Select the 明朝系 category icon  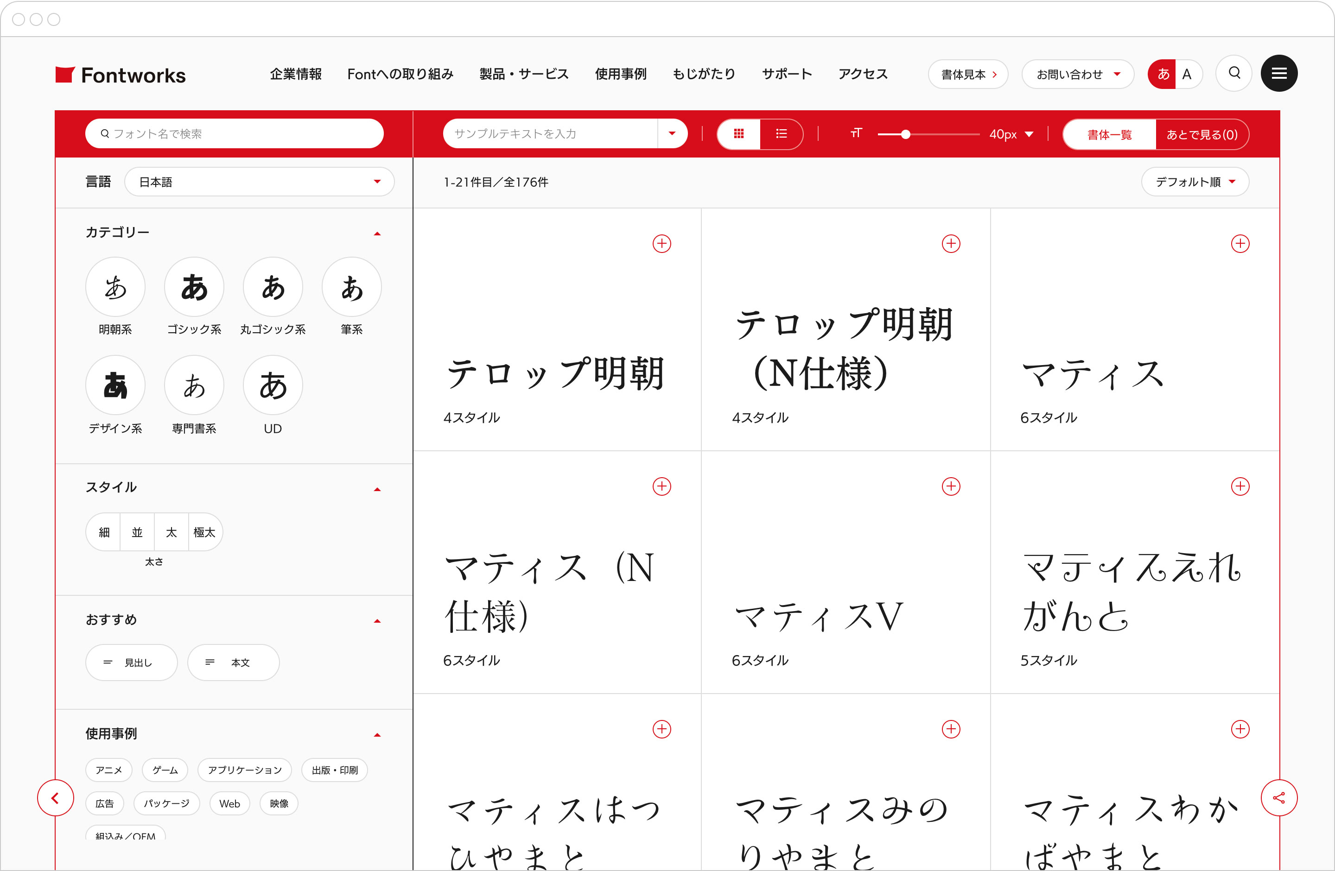click(x=115, y=286)
